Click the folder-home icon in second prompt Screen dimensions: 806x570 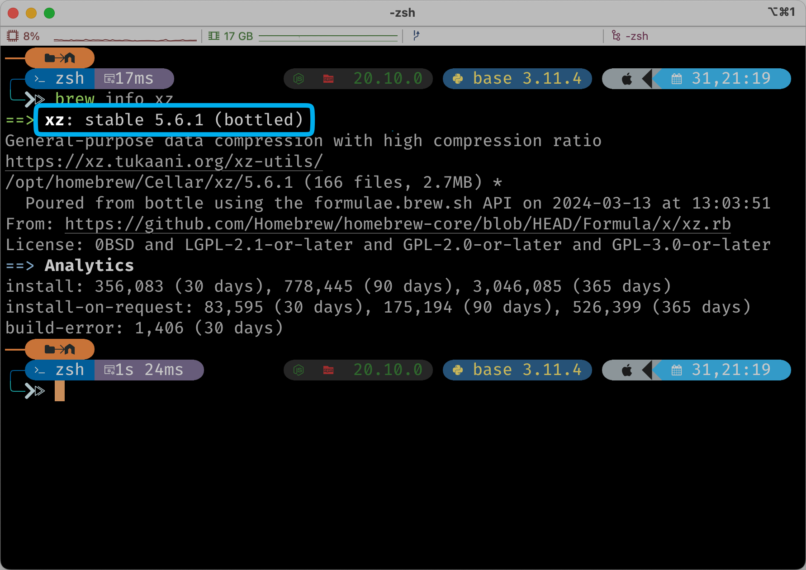[x=60, y=349]
